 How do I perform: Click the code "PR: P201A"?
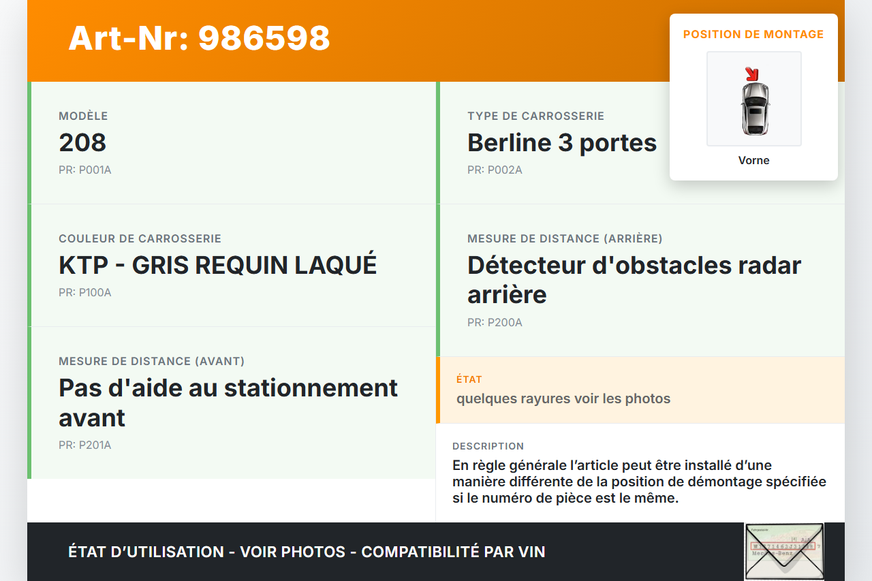tap(85, 445)
